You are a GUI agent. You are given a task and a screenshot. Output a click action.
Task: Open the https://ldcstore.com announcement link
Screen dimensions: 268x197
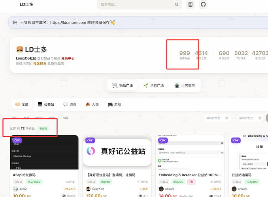click(68, 22)
